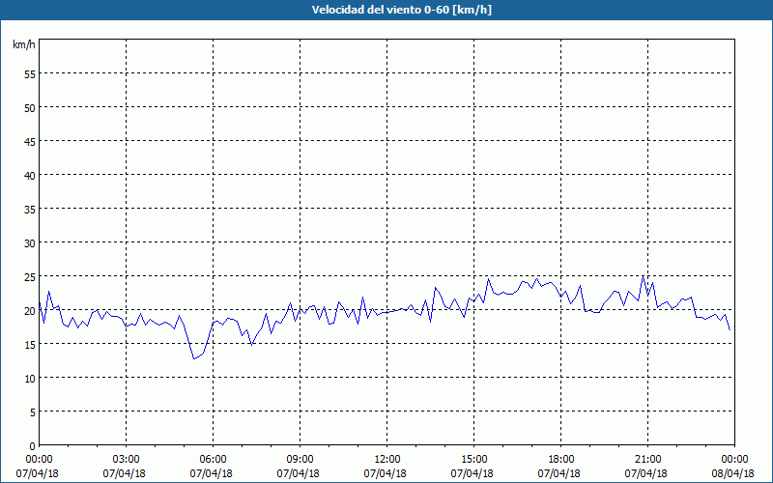Viewport: 773px width, 483px height.
Task: Click the 35 y-axis value
Action: tap(30, 210)
